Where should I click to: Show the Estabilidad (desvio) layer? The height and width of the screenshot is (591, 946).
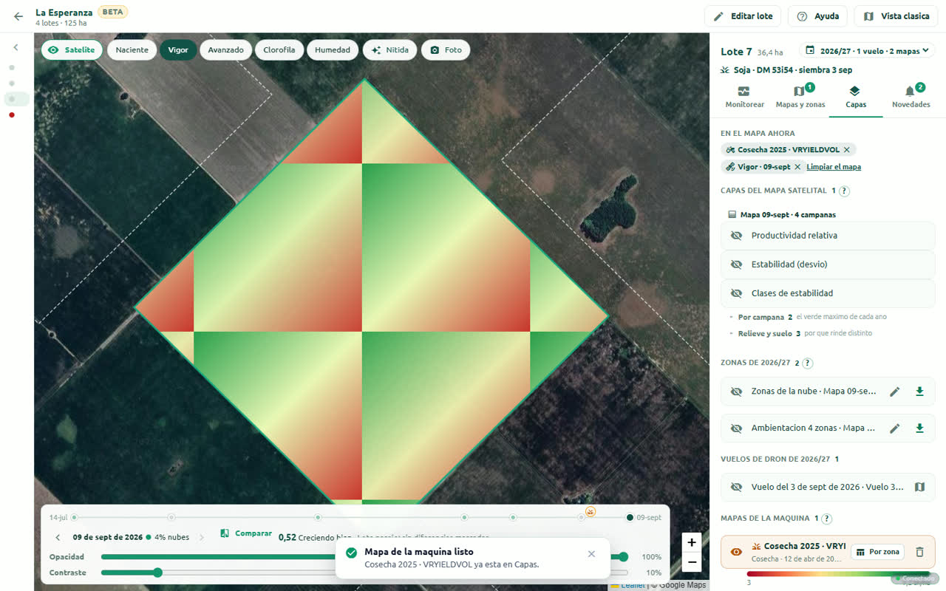(x=828, y=264)
